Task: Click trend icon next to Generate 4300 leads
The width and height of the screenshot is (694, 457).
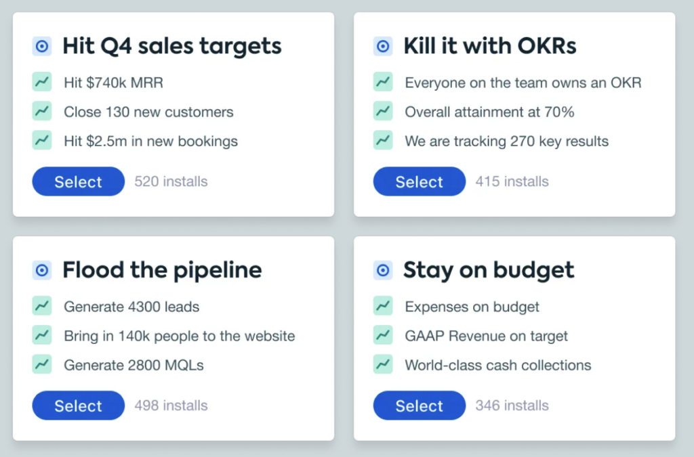Action: pyautogui.click(x=42, y=306)
